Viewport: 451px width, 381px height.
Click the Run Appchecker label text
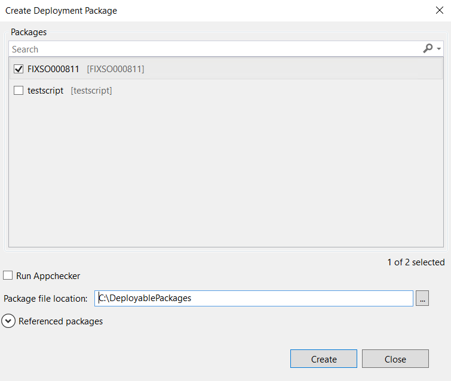coord(48,276)
